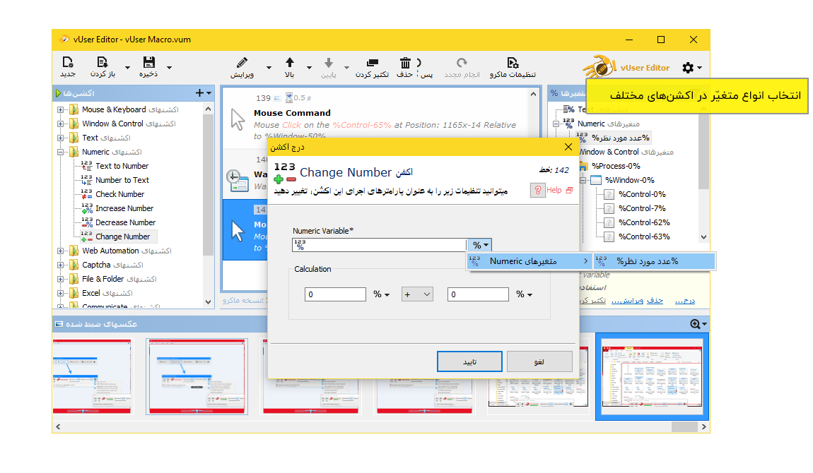Expand the Web Automation actions node

click(61, 251)
